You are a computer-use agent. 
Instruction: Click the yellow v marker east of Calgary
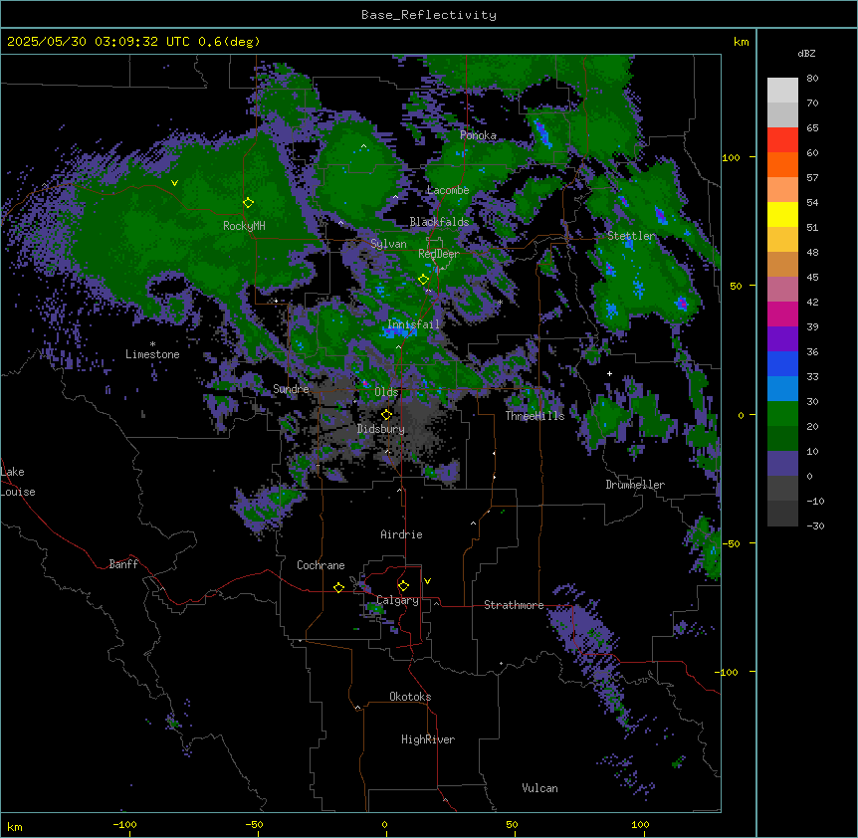(x=427, y=581)
